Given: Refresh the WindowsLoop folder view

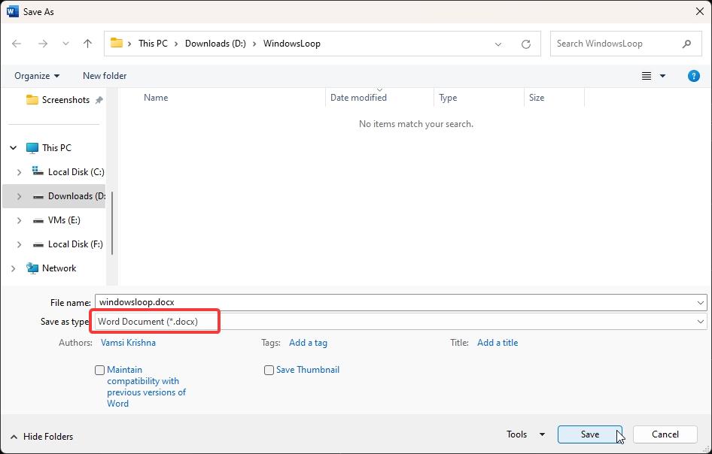Looking at the screenshot, I should point(526,44).
